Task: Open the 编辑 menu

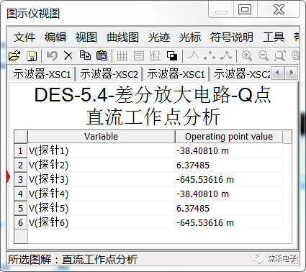Action: (x=55, y=37)
